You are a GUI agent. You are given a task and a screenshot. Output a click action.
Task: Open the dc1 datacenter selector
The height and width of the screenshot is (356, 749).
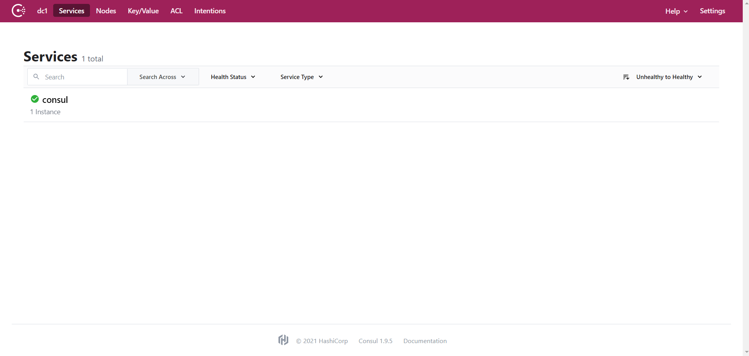coord(42,11)
